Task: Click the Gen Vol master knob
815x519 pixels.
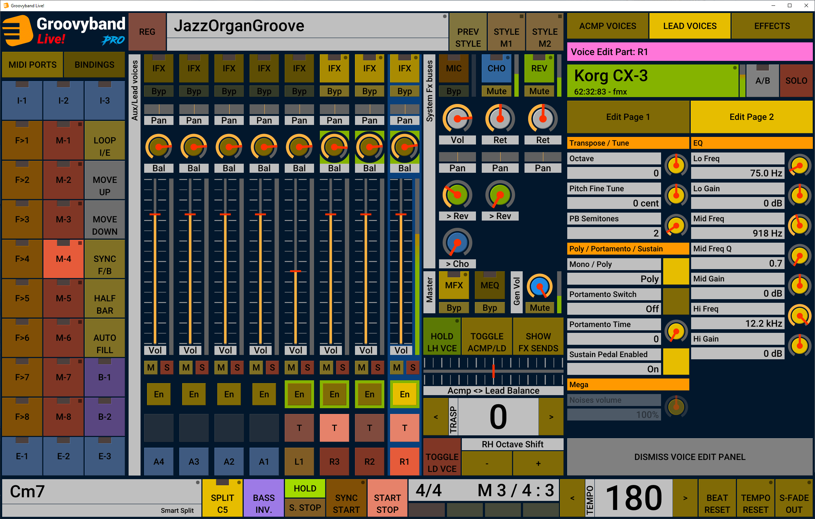Action: (539, 287)
